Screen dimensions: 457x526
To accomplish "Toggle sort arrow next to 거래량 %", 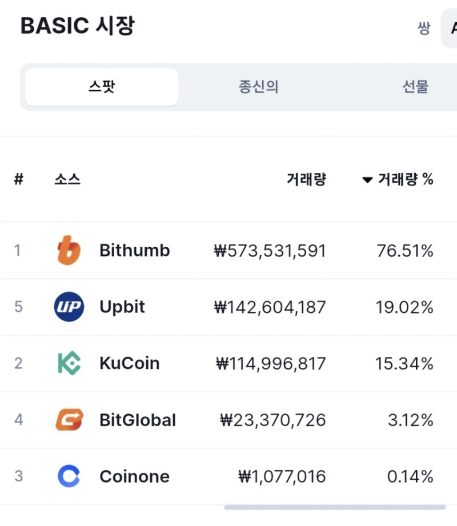I will coord(367,180).
